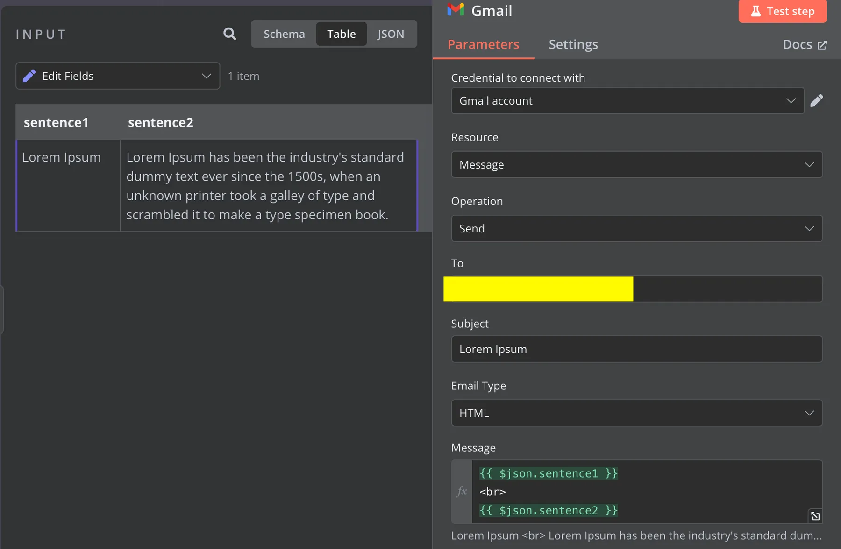
Task: Click the 'Credential to connect with' label
Action: 518,77
